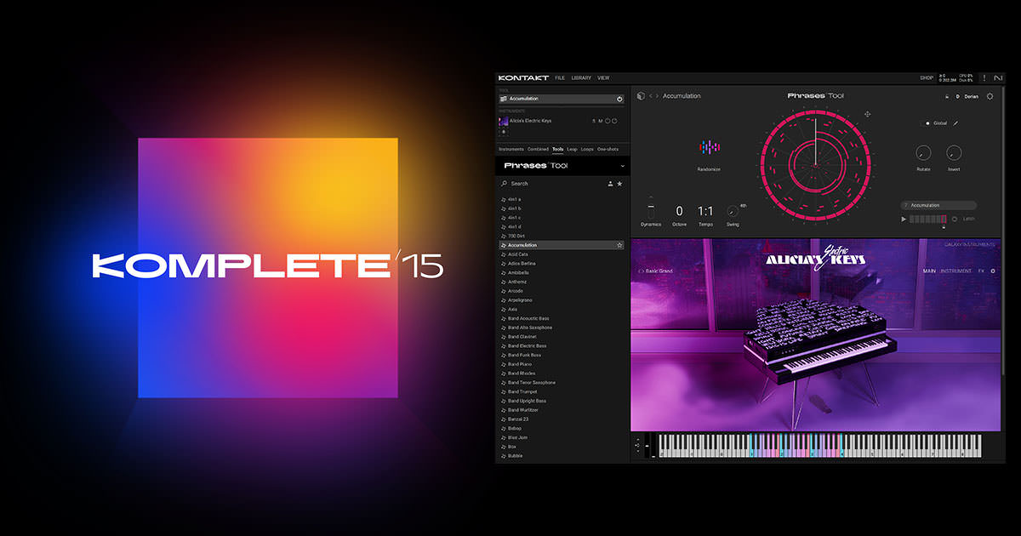Select the highlighted red phrase step slot

(943, 219)
